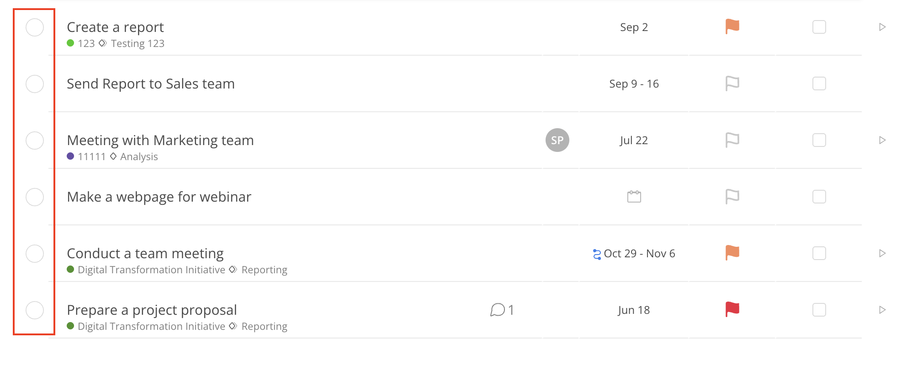Tick the square checkbox for Send Report to Sales team
The image size is (923, 375).
[x=819, y=83]
